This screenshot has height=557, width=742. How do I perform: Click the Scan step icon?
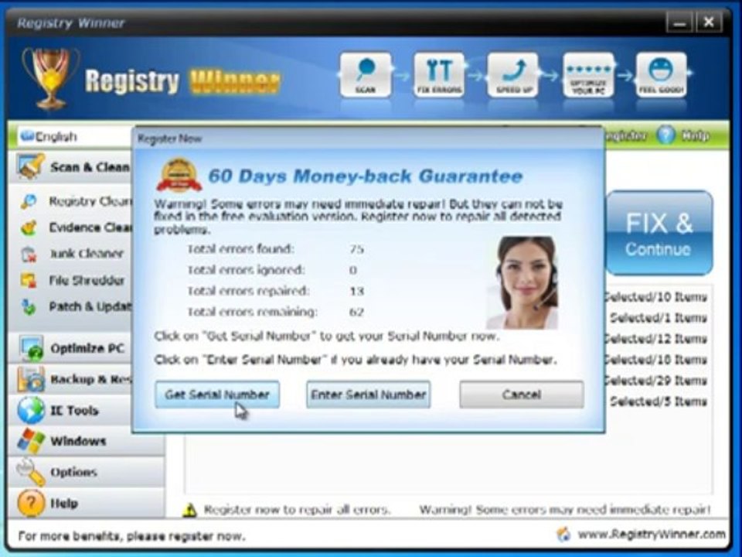(x=366, y=75)
